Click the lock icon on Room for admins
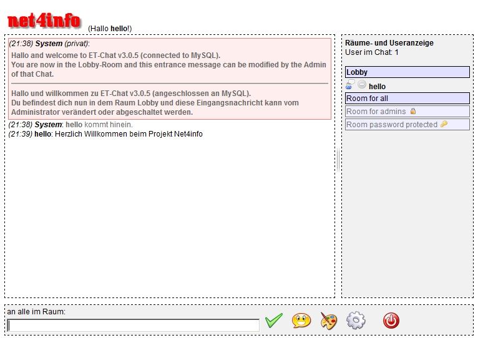 pyautogui.click(x=413, y=112)
